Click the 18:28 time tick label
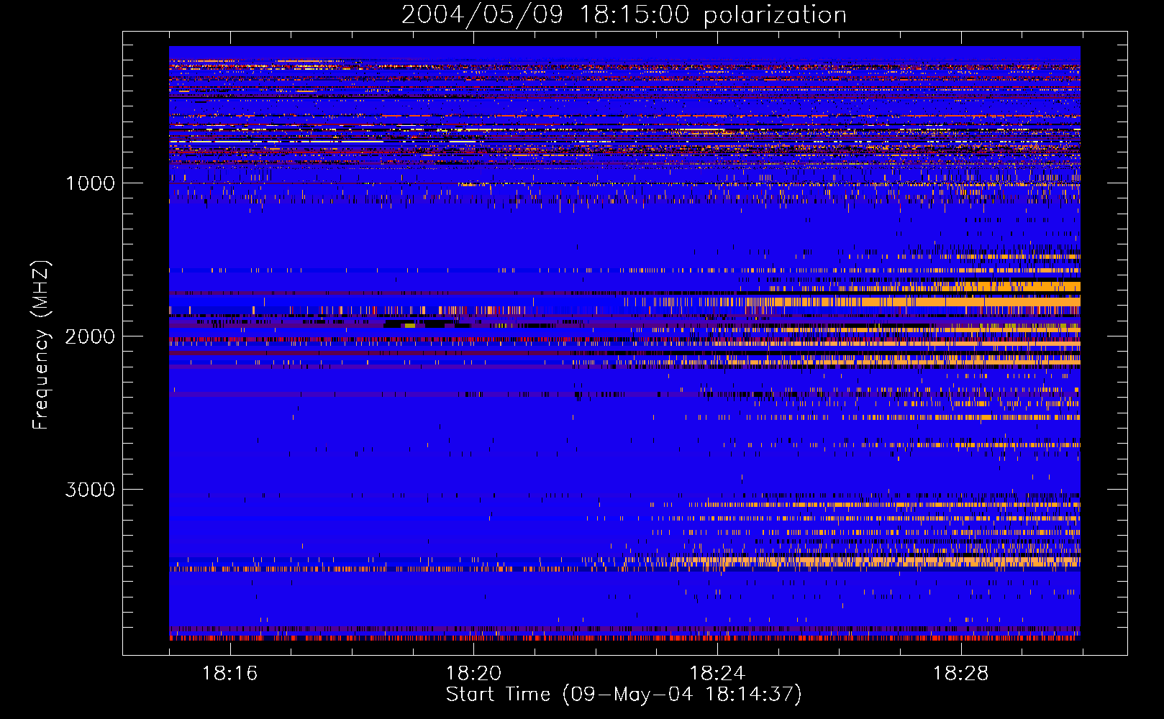This screenshot has height=719, width=1164. click(960, 674)
